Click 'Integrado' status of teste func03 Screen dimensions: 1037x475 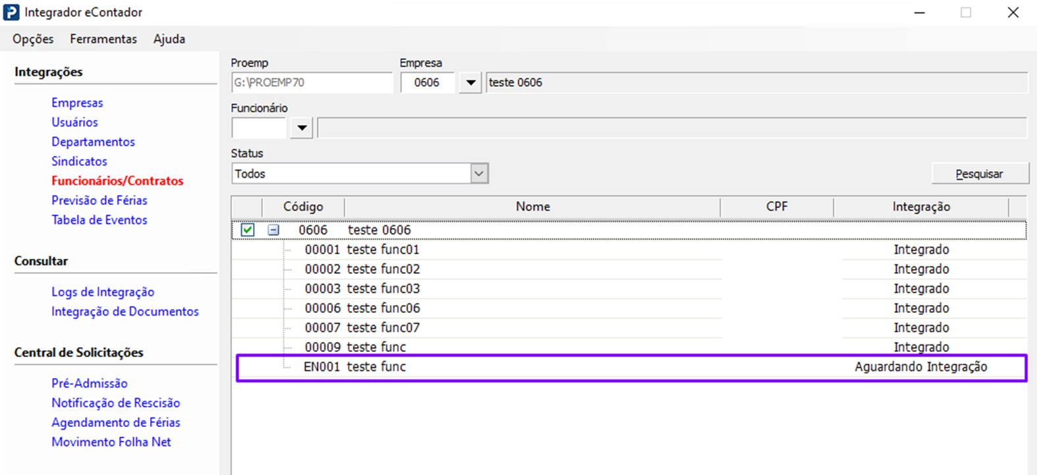tap(921, 289)
